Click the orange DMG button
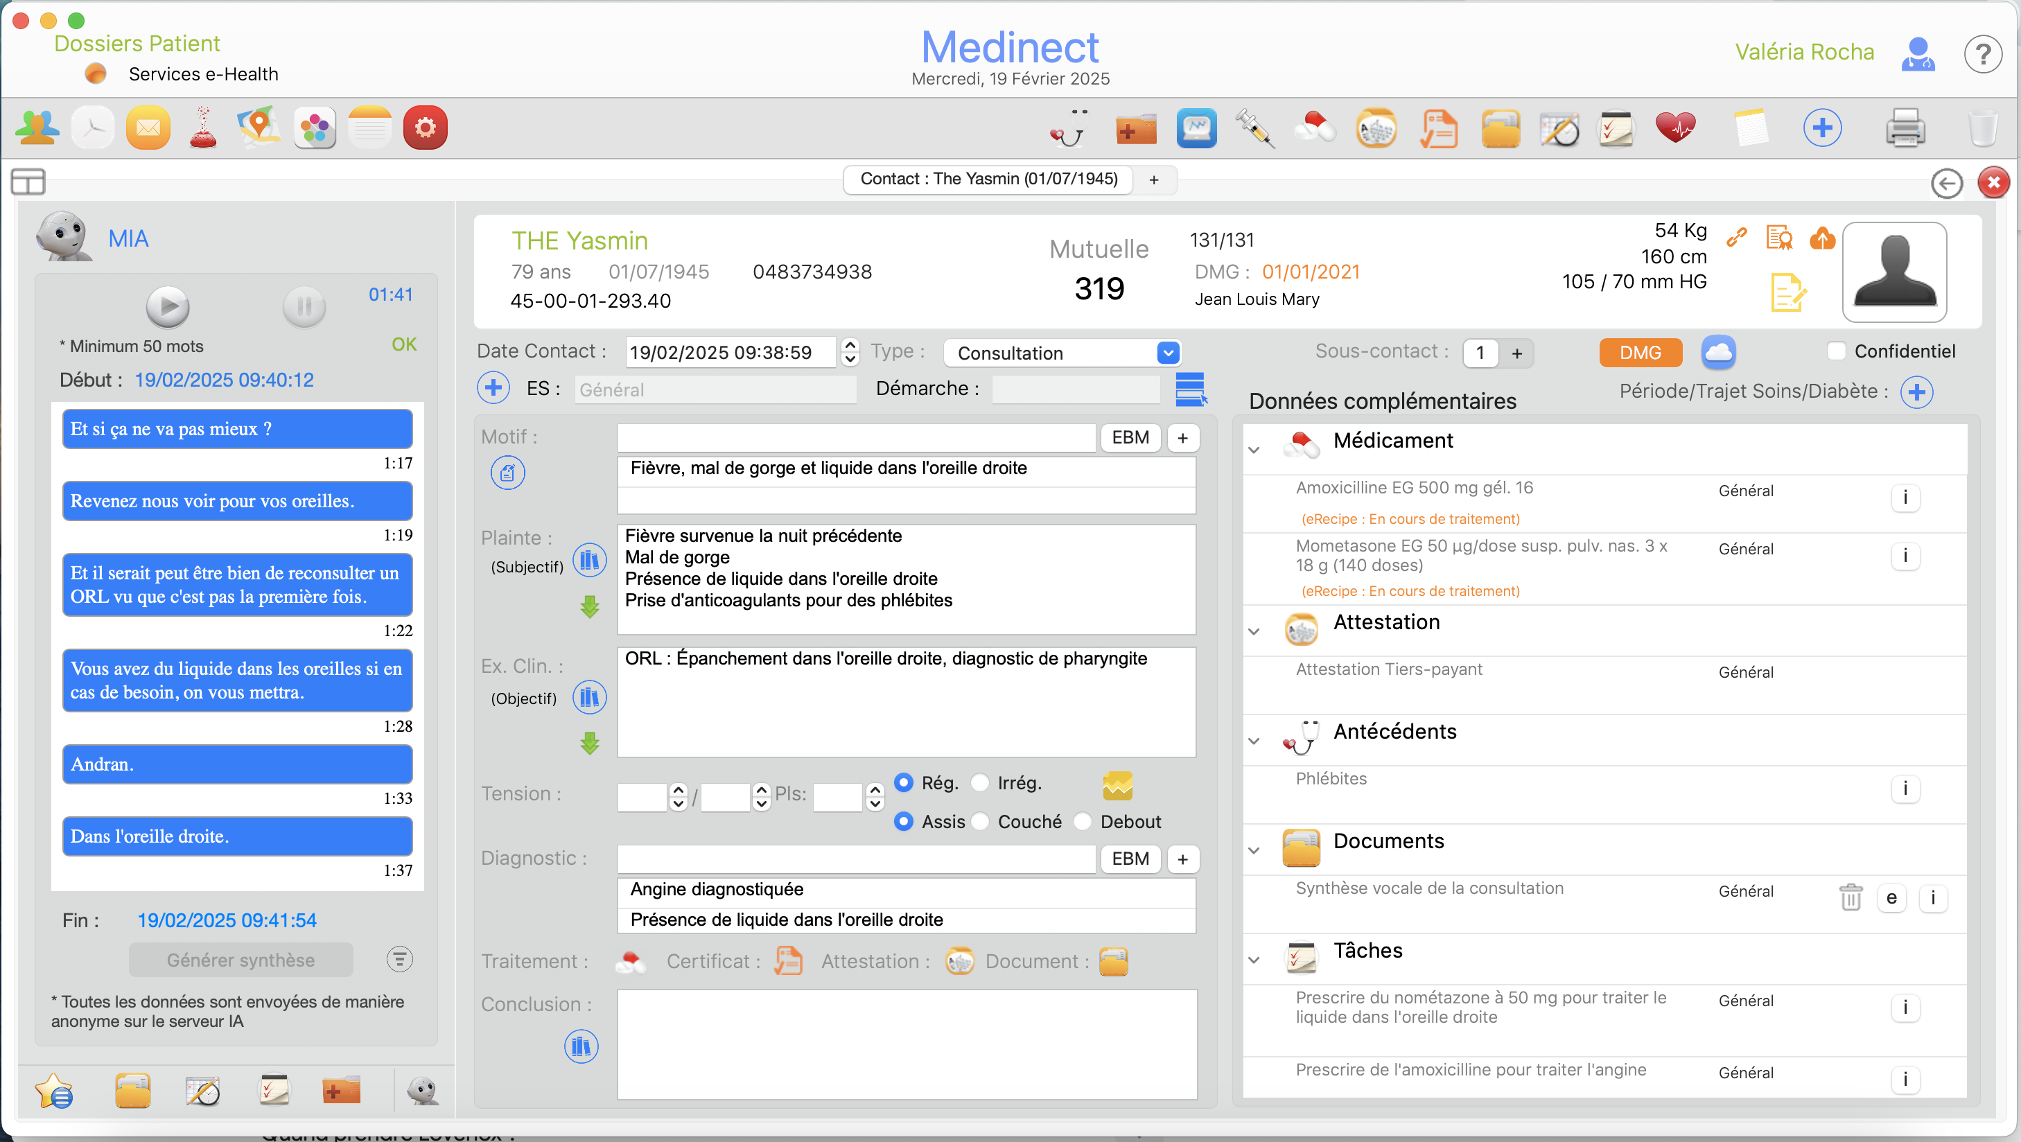Image resolution: width=2021 pixels, height=1142 pixels. (1640, 353)
